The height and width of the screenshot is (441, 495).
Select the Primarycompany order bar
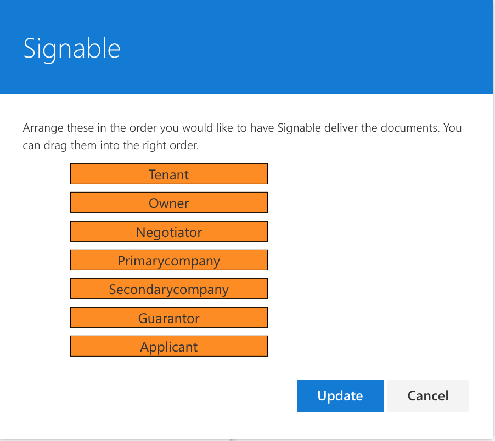(x=169, y=260)
